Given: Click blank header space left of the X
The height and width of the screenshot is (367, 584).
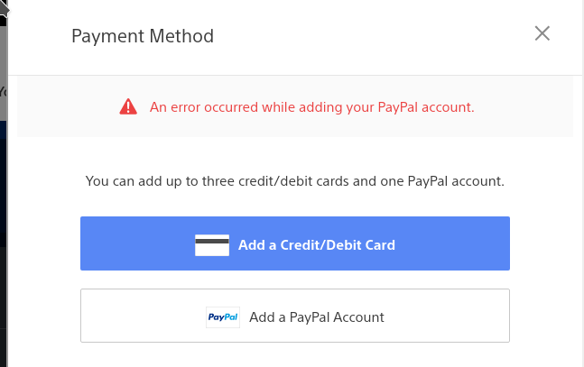Looking at the screenshot, I should coord(379,36).
